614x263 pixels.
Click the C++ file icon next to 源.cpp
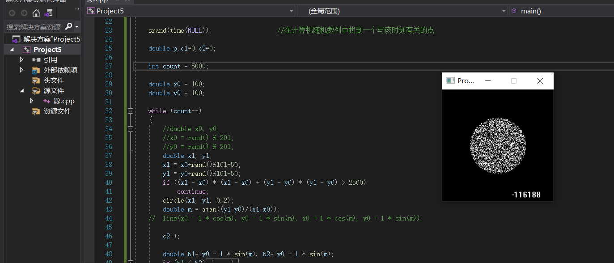[x=46, y=101]
